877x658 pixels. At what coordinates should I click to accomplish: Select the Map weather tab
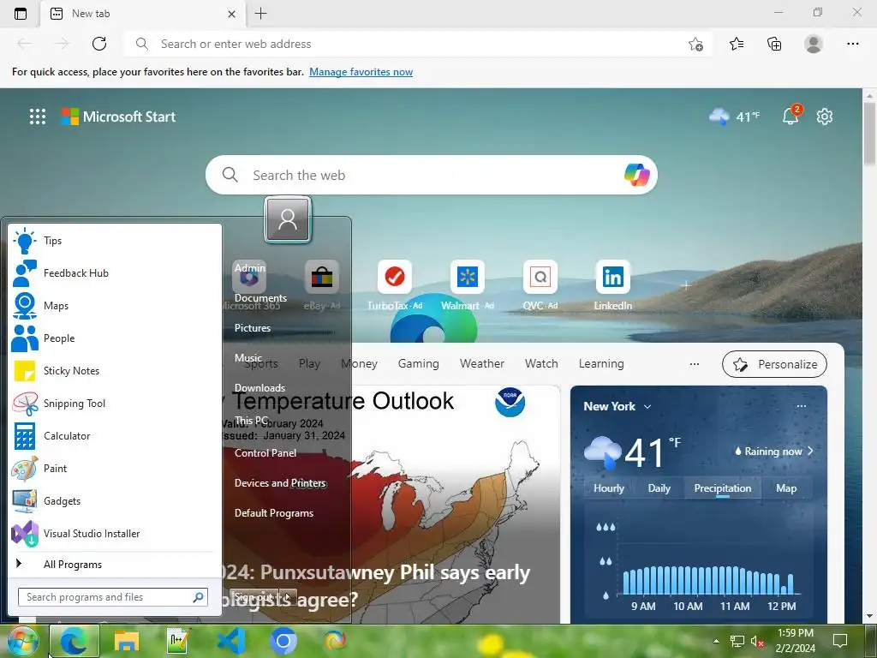click(786, 488)
